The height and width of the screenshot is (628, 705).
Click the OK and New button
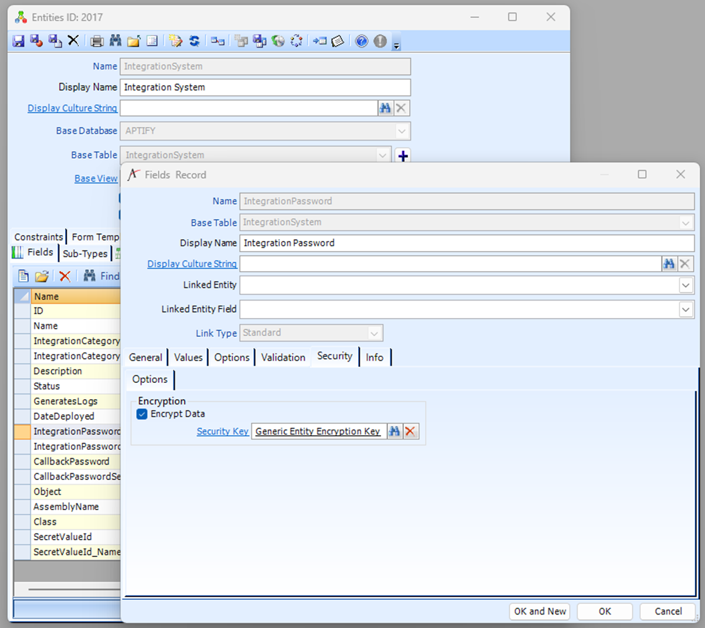(540, 611)
